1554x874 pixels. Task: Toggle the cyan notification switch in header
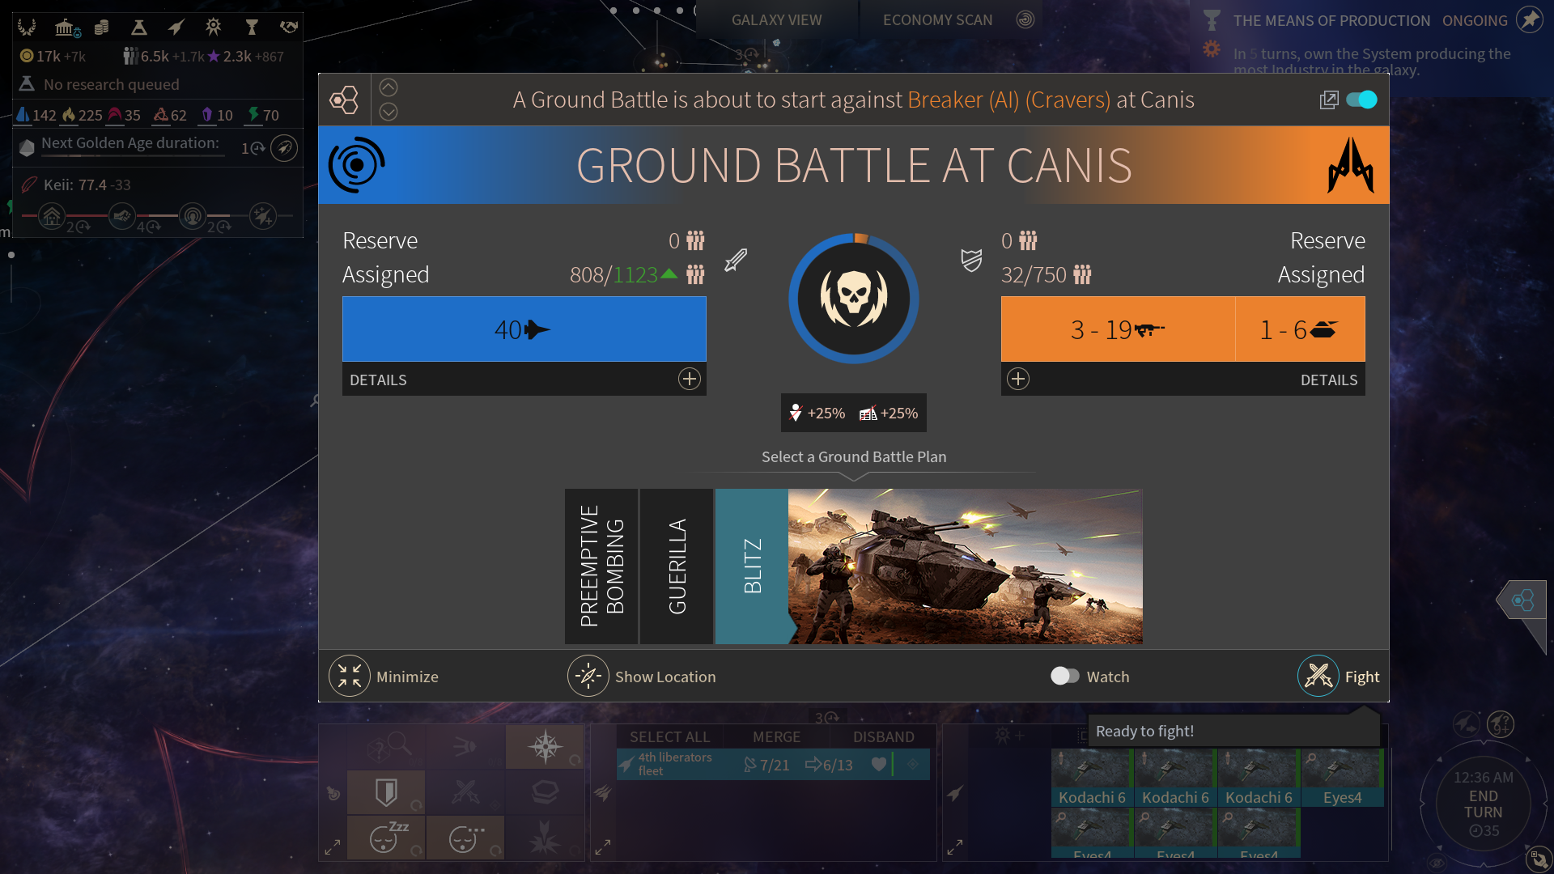[1361, 100]
